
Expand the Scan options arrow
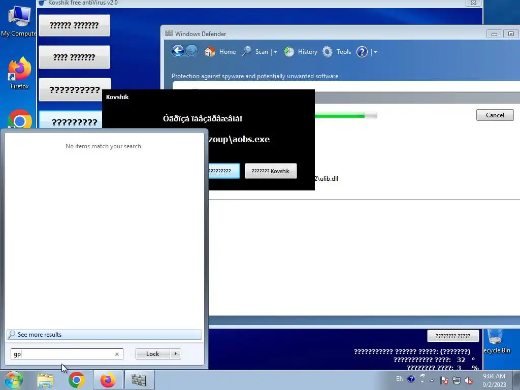point(275,52)
